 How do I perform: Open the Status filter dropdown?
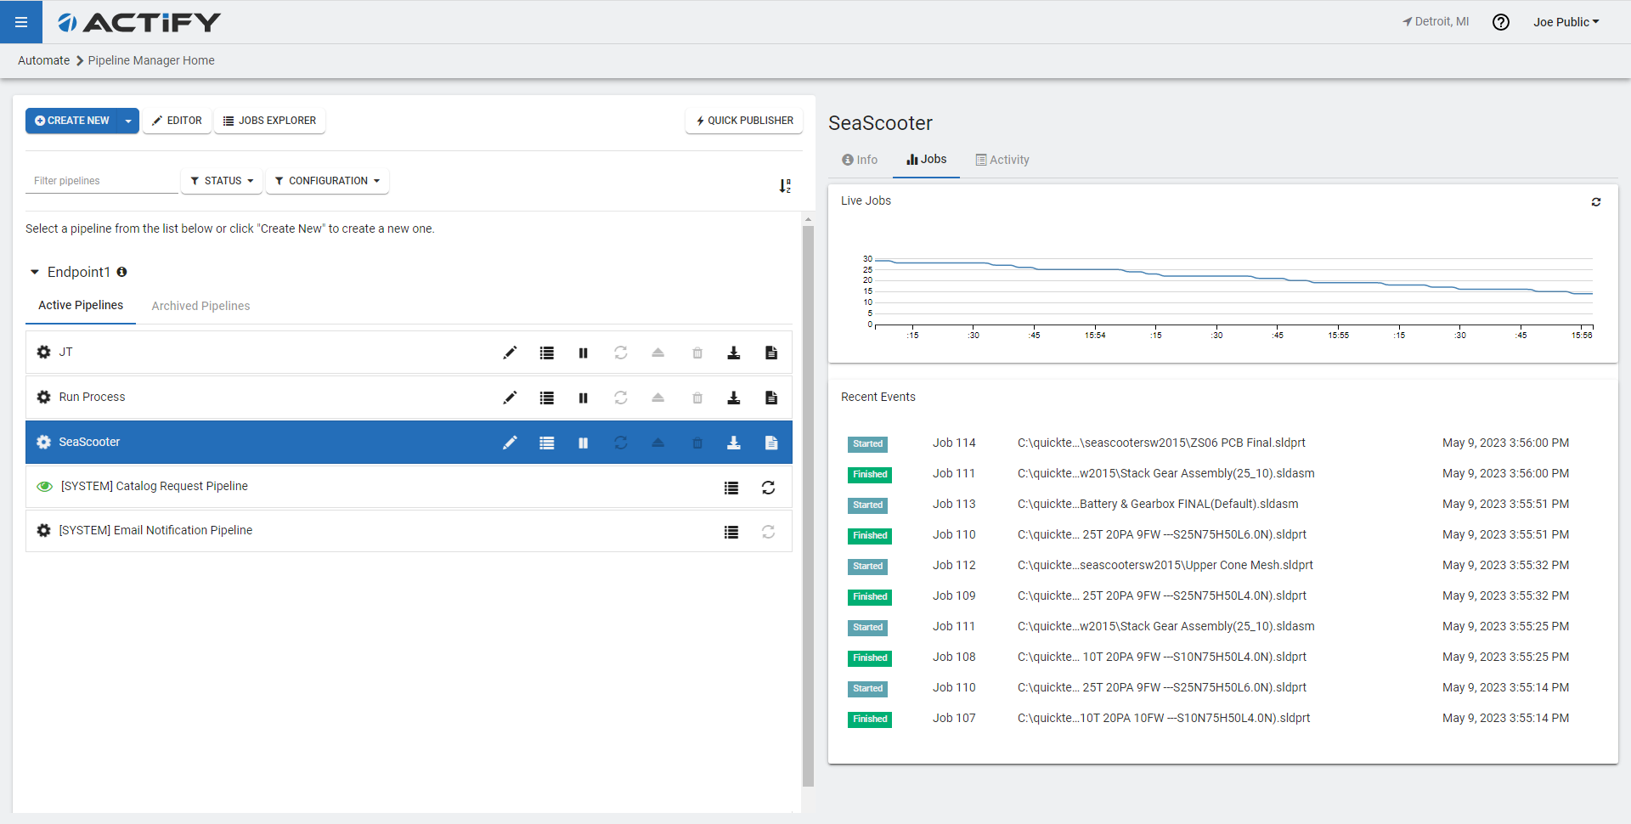pyautogui.click(x=222, y=181)
